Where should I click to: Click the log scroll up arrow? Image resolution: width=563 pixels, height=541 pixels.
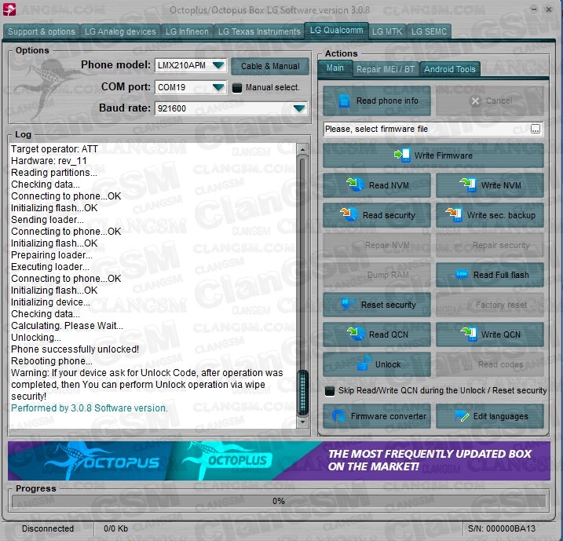[302, 149]
